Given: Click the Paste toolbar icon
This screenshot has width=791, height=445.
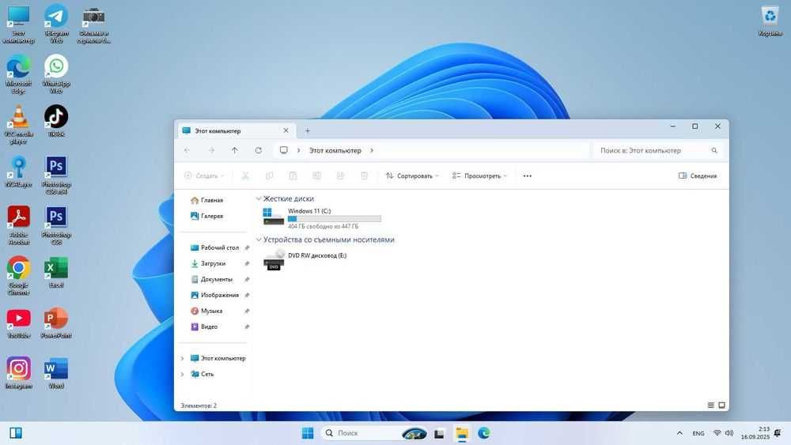Looking at the screenshot, I should pos(293,175).
